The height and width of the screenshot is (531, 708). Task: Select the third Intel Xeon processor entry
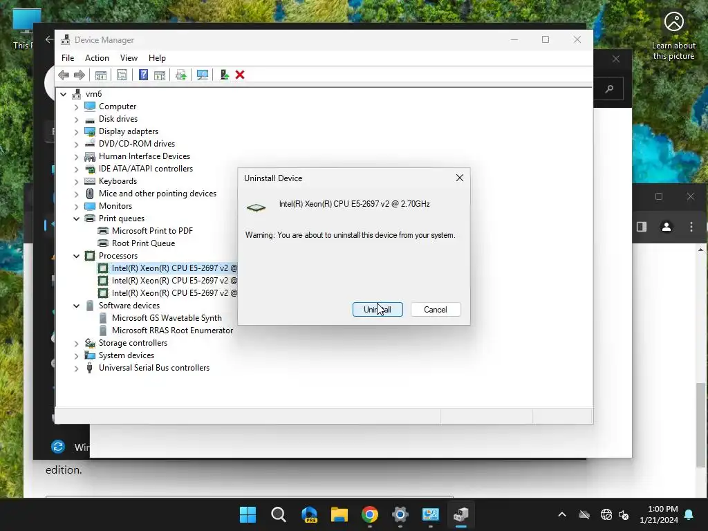coord(174,292)
